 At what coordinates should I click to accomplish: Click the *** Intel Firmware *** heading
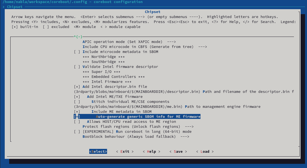(107, 82)
